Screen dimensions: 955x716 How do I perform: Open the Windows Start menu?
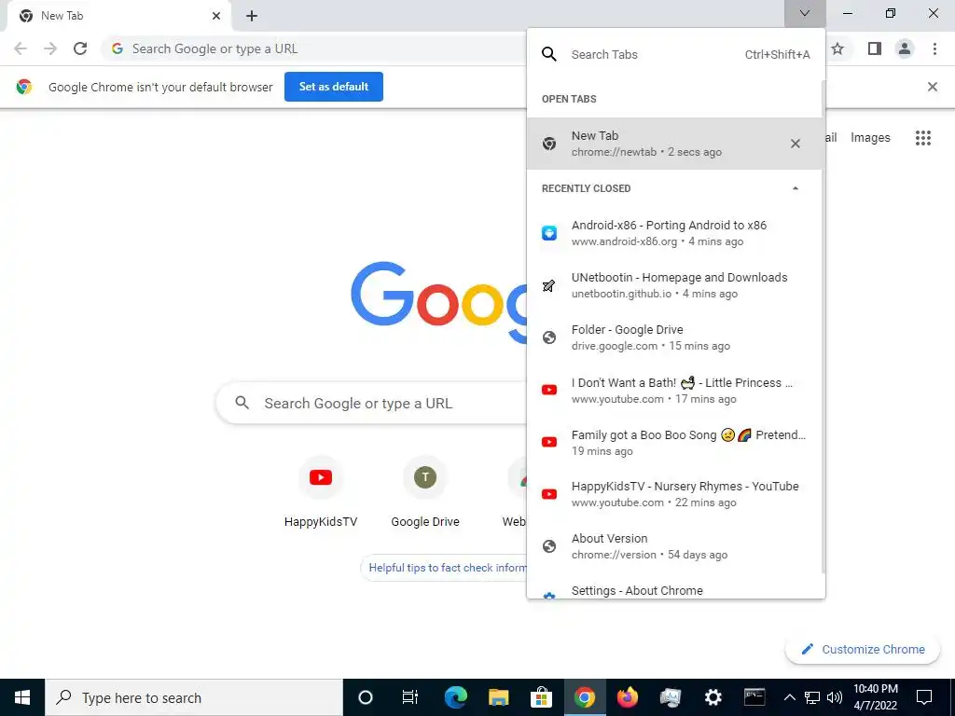[22, 697]
